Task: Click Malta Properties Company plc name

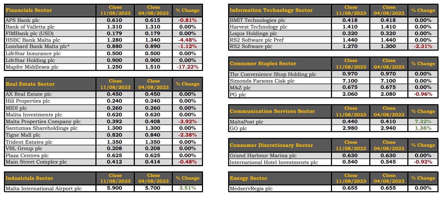Action: 43,122
